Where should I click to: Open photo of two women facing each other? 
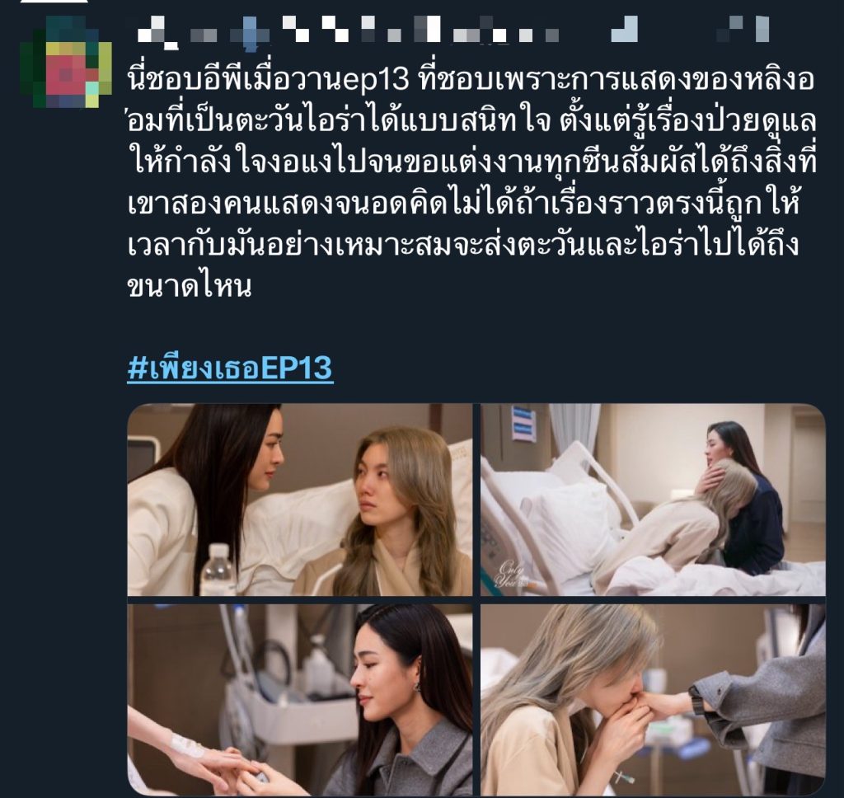[300, 500]
